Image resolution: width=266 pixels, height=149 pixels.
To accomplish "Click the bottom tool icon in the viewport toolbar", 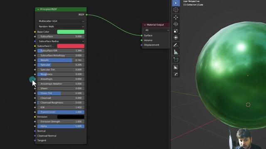I will tap(176, 74).
